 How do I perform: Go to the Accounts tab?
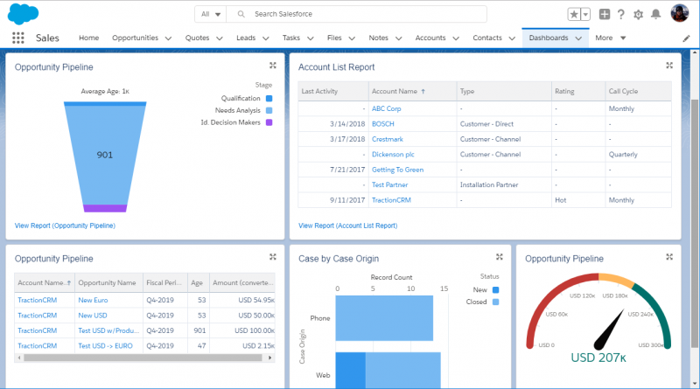tap(430, 38)
